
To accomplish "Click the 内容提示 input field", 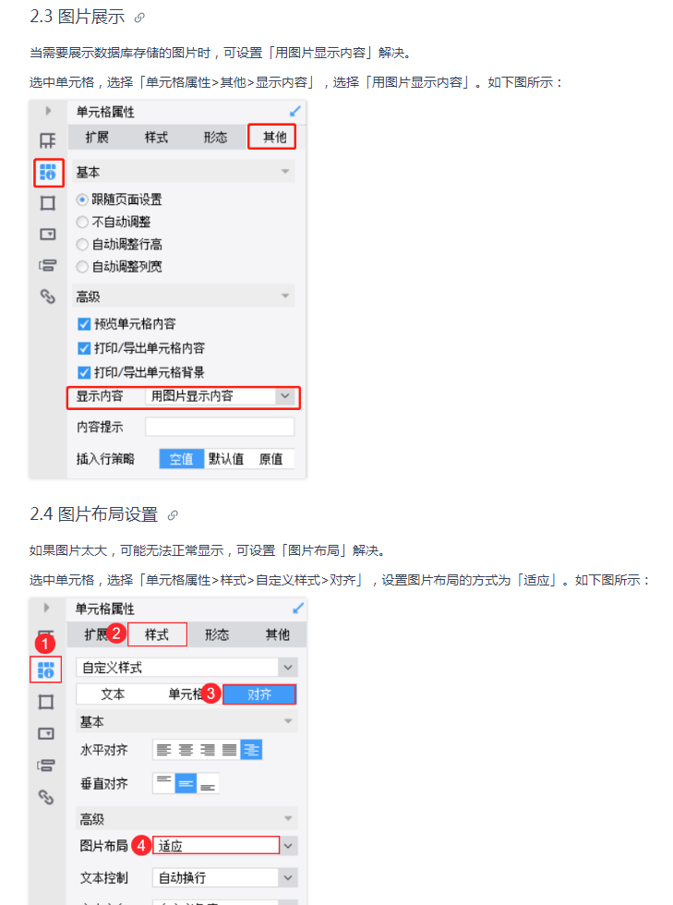I will [220, 427].
